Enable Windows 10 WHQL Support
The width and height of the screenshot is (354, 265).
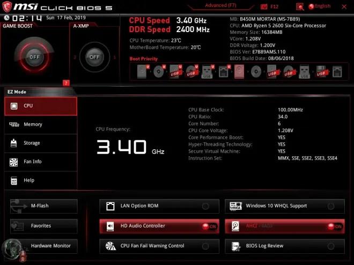click(331, 206)
